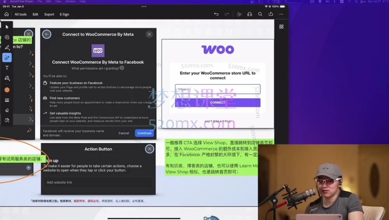Open line thickness options
389x220 pixels.
pos(7,100)
